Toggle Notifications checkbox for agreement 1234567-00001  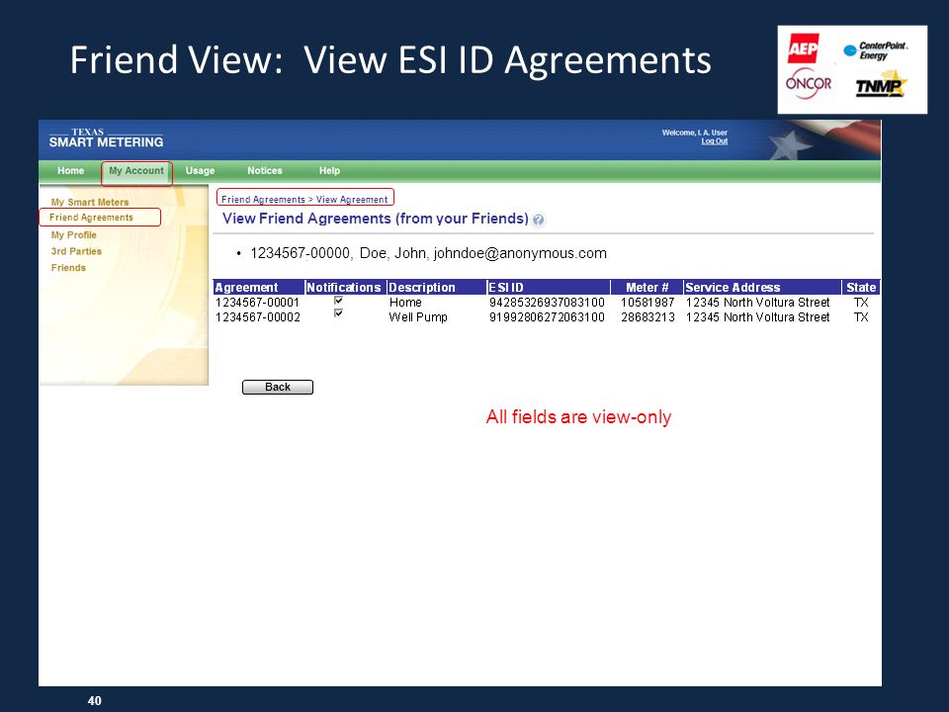coord(338,301)
